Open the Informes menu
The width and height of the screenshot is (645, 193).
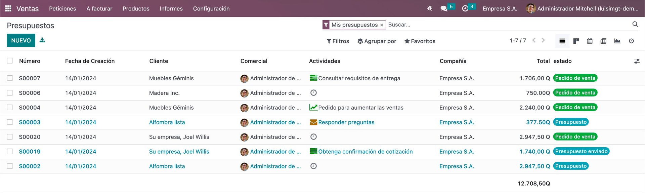pyautogui.click(x=171, y=8)
